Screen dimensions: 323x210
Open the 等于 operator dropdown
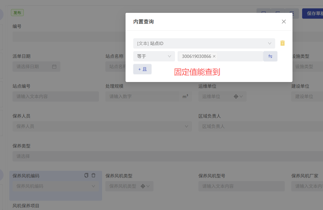click(x=154, y=56)
